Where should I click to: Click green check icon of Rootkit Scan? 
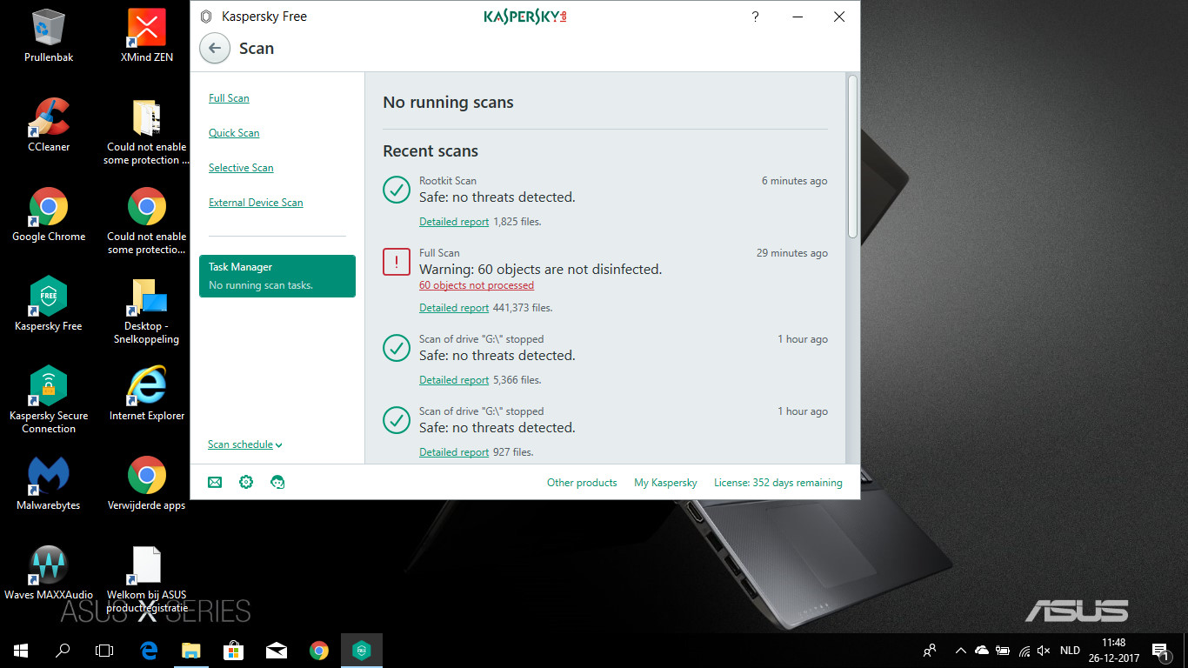pyautogui.click(x=397, y=190)
